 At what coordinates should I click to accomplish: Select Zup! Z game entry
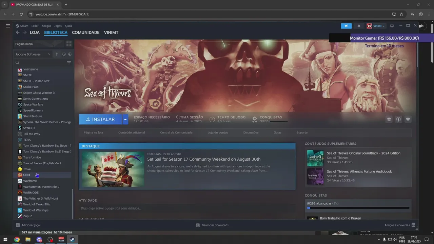(x=44, y=216)
